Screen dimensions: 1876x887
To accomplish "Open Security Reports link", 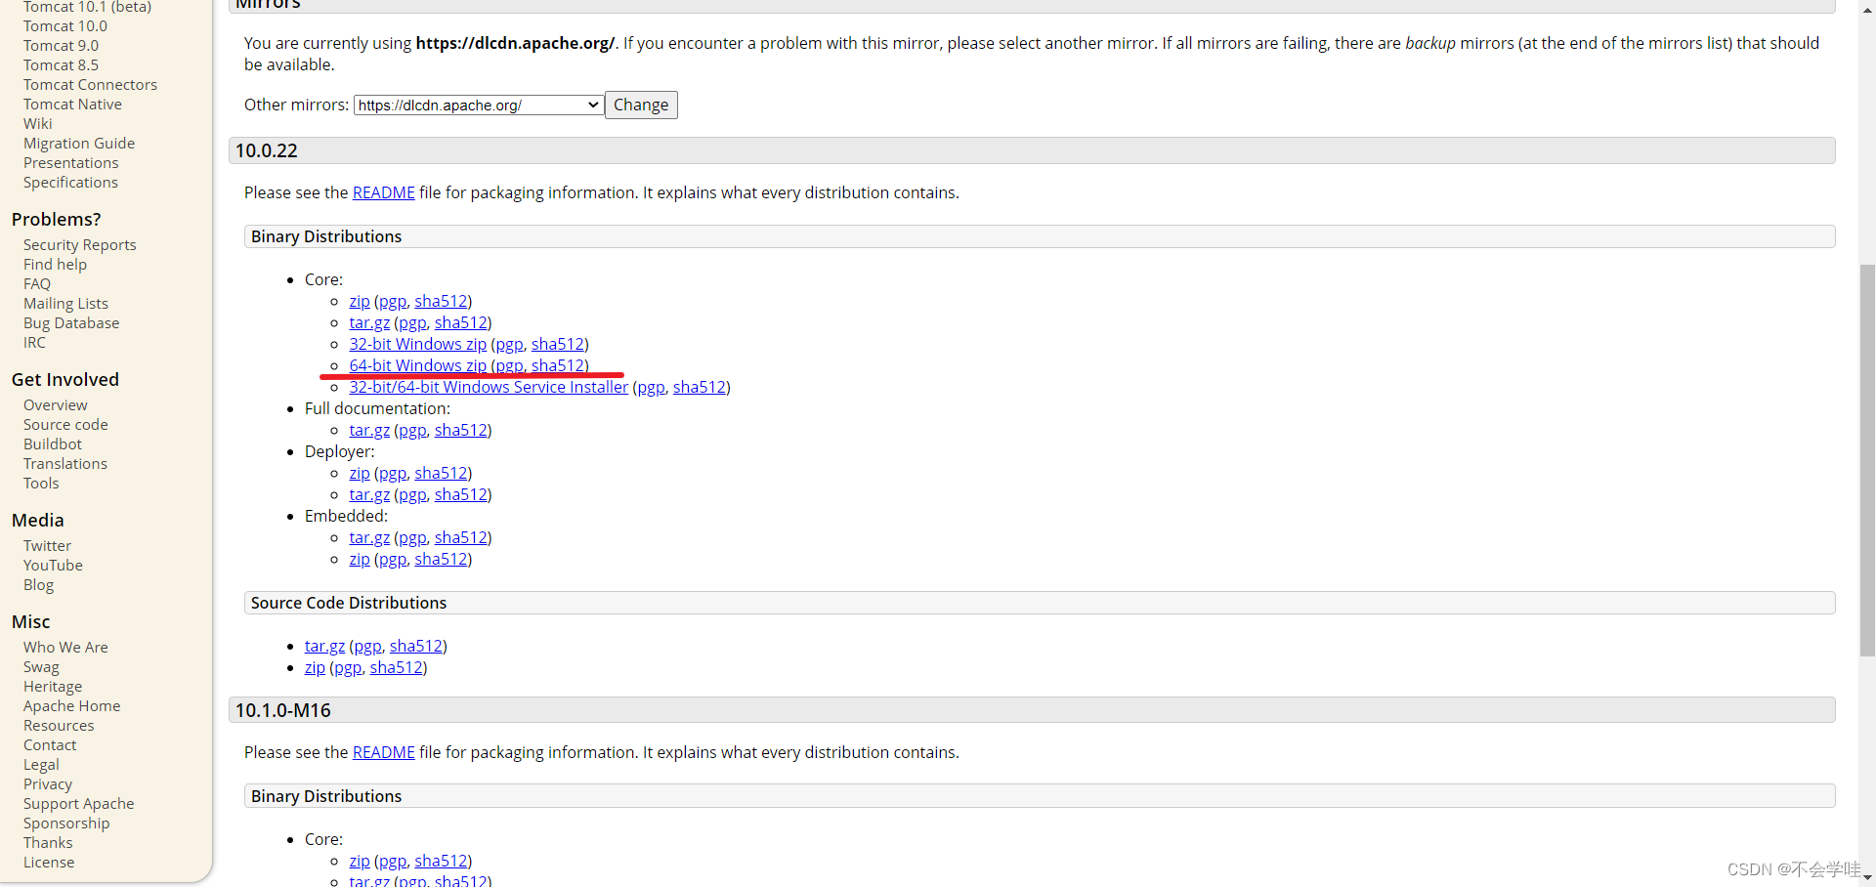I will tap(80, 245).
